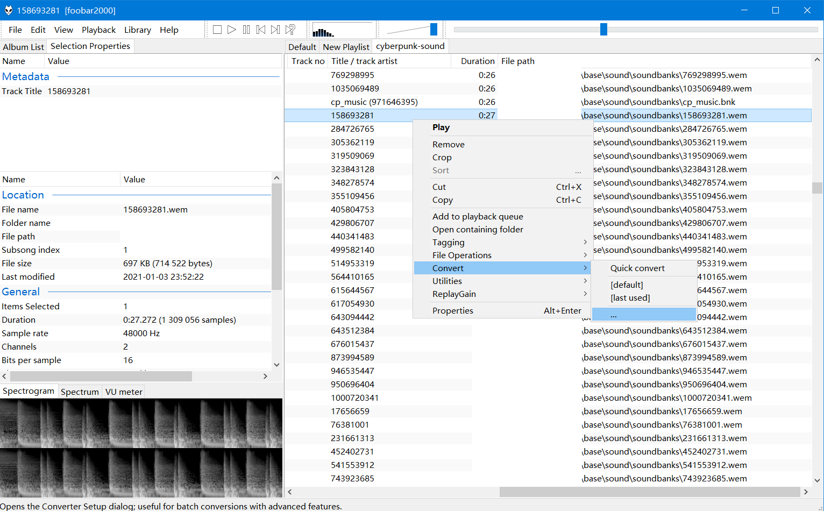Switch to the Album List tab
This screenshot has width=824, height=511.
tap(23, 47)
